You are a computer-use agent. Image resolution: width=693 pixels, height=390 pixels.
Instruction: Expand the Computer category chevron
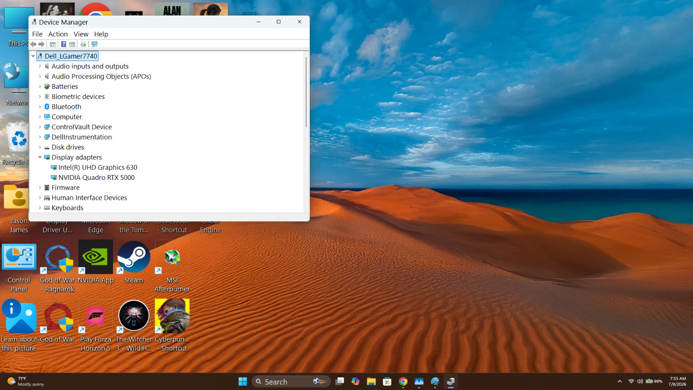[x=40, y=117]
